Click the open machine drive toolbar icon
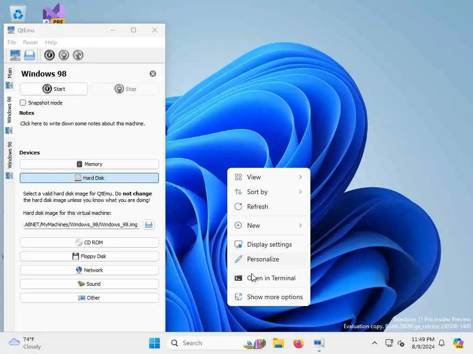The width and height of the screenshot is (473, 354). point(30,55)
